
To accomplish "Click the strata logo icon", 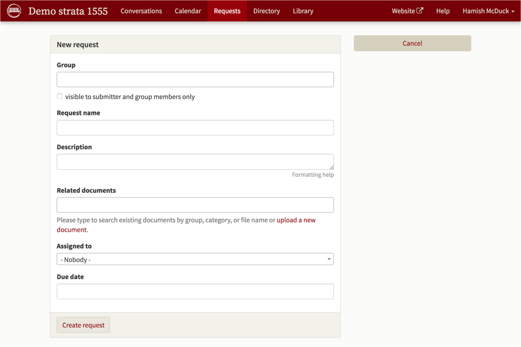I will (14, 10).
